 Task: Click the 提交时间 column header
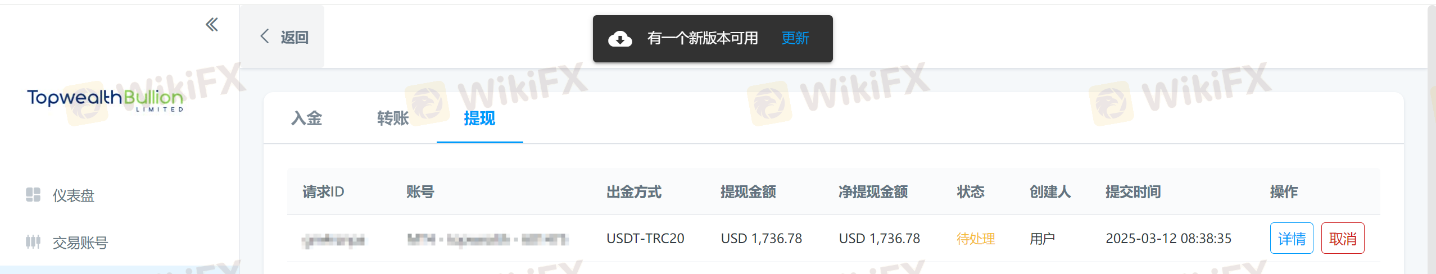coord(1133,192)
